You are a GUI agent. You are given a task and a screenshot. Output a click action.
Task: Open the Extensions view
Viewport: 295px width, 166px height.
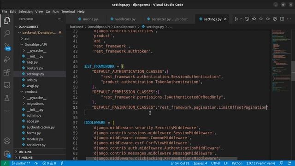click(x=7, y=72)
